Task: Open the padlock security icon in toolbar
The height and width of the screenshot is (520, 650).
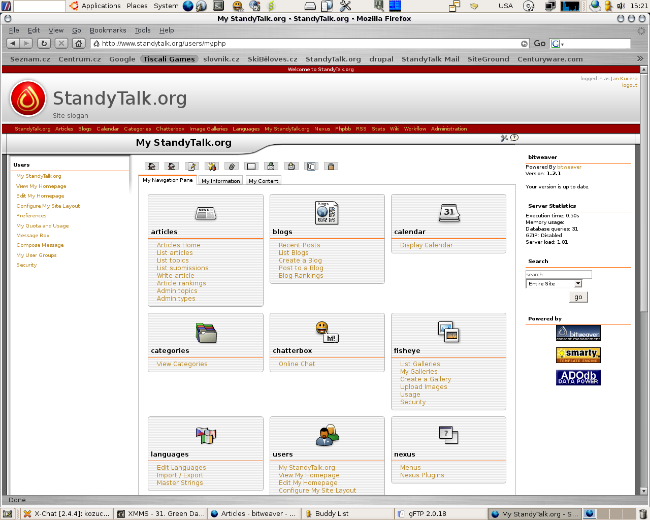Action: point(331,166)
